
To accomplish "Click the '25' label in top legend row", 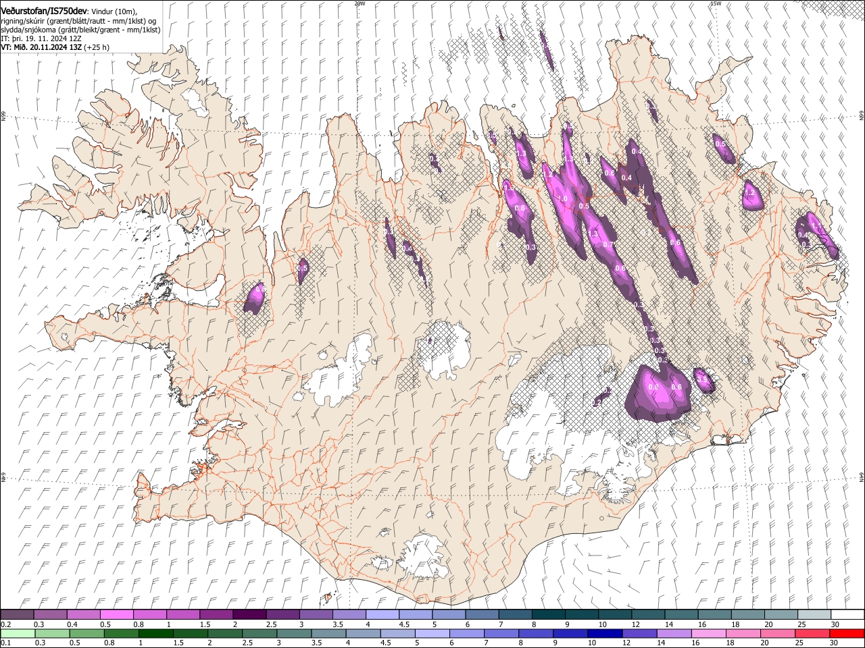I will [x=801, y=624].
